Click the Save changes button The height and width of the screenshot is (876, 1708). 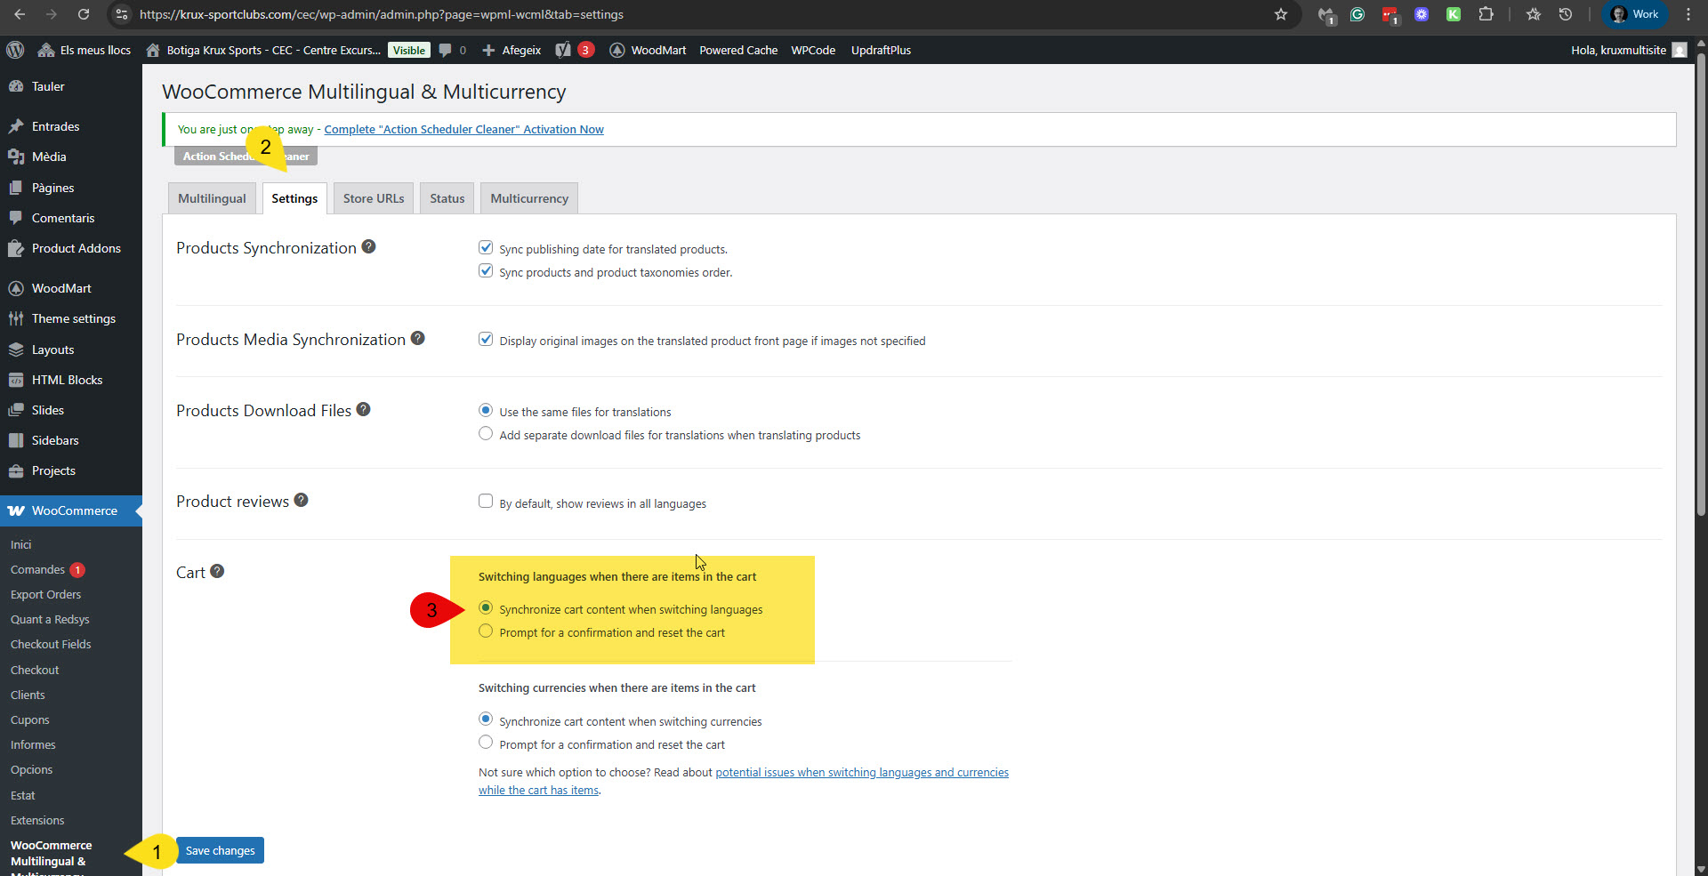pyautogui.click(x=220, y=850)
